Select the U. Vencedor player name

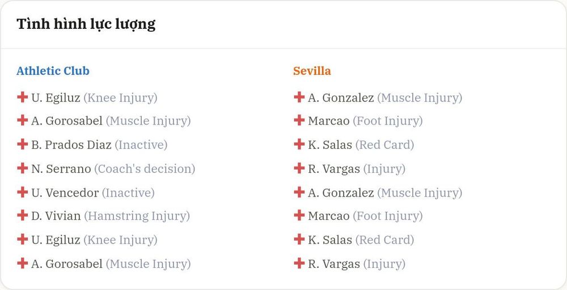[65, 193]
